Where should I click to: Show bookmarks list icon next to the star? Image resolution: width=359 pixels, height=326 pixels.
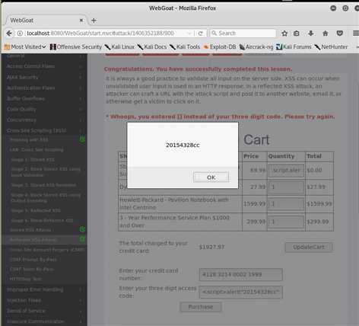click(297, 34)
